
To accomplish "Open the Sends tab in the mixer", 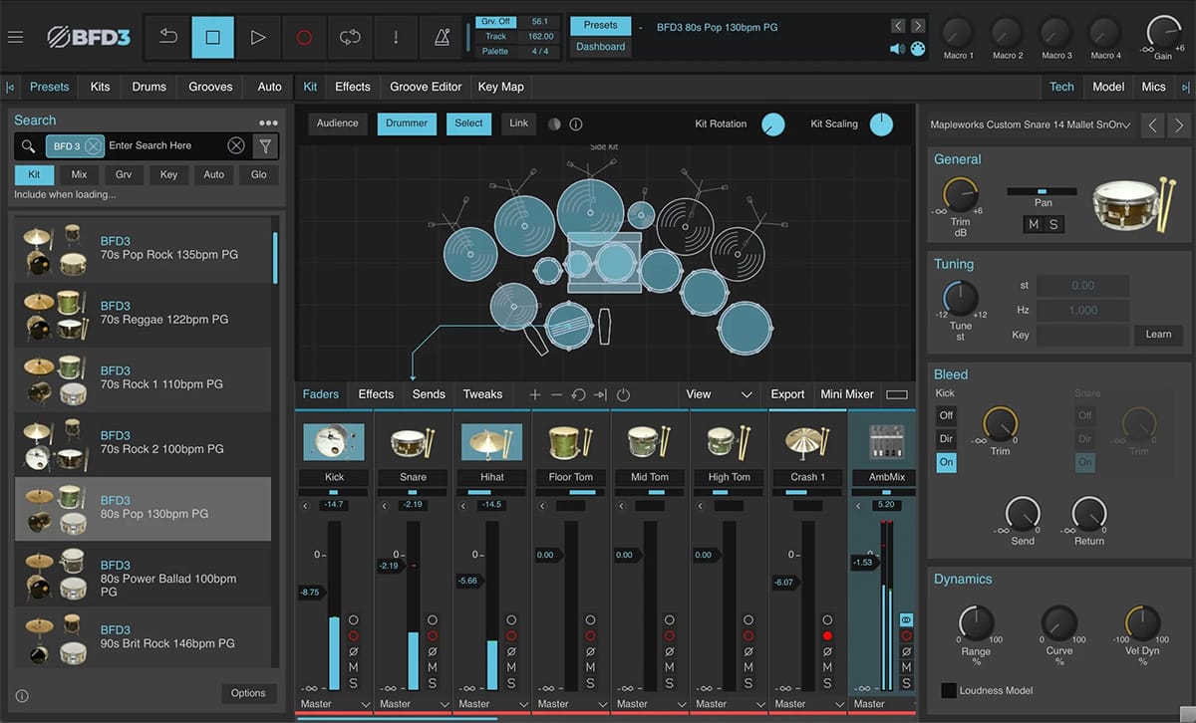I will point(429,394).
